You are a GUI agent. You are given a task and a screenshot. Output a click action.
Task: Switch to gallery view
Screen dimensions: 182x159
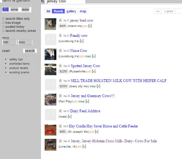[71, 11]
